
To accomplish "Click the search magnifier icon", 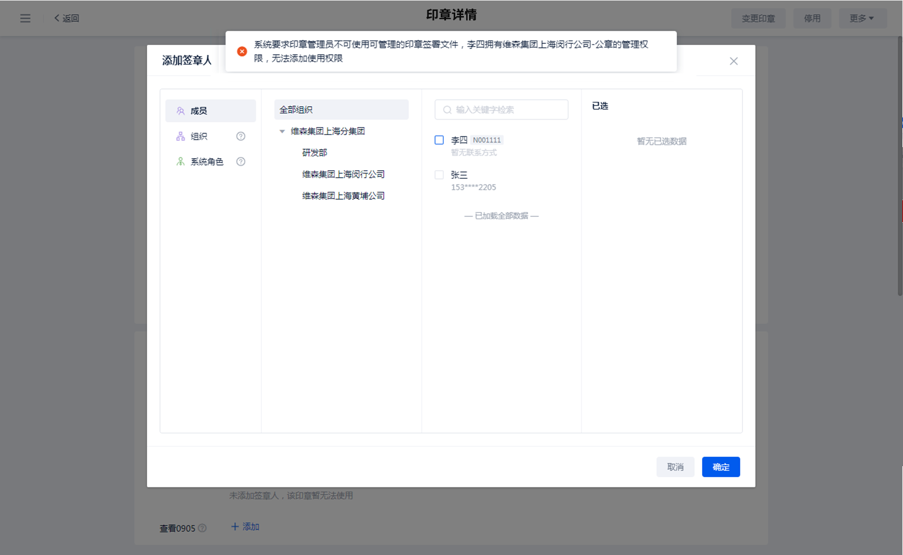I will [447, 110].
